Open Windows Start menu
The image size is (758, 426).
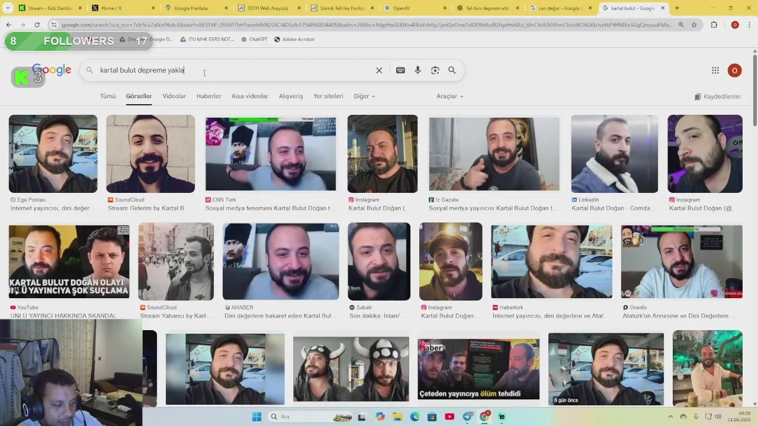(256, 417)
